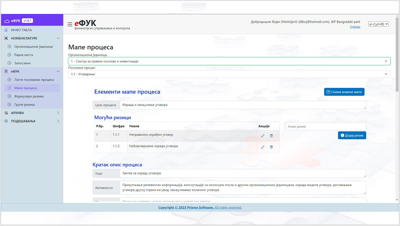The height and width of the screenshot is (226, 400).
Task: Open the sr-Cyrl-RS language selector
Action: tap(378, 24)
